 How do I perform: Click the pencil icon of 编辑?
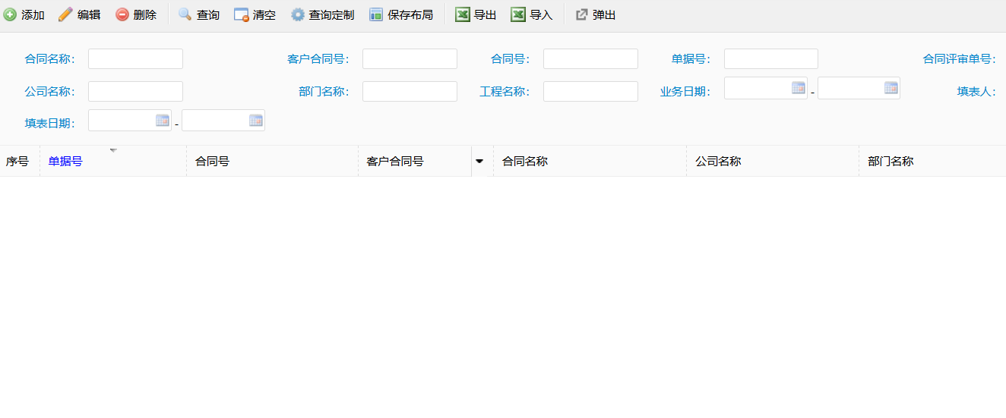click(65, 14)
